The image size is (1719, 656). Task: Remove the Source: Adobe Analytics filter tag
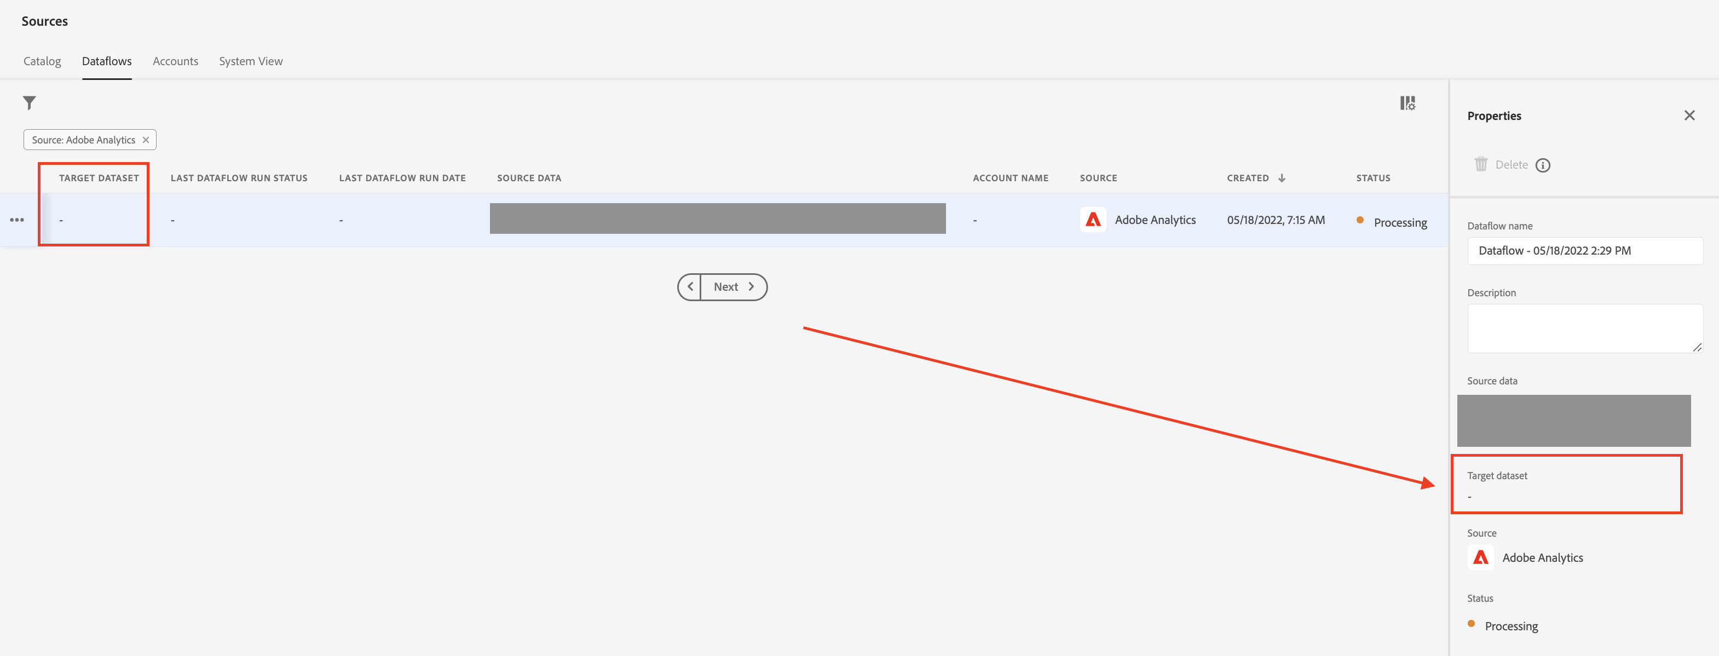[146, 140]
